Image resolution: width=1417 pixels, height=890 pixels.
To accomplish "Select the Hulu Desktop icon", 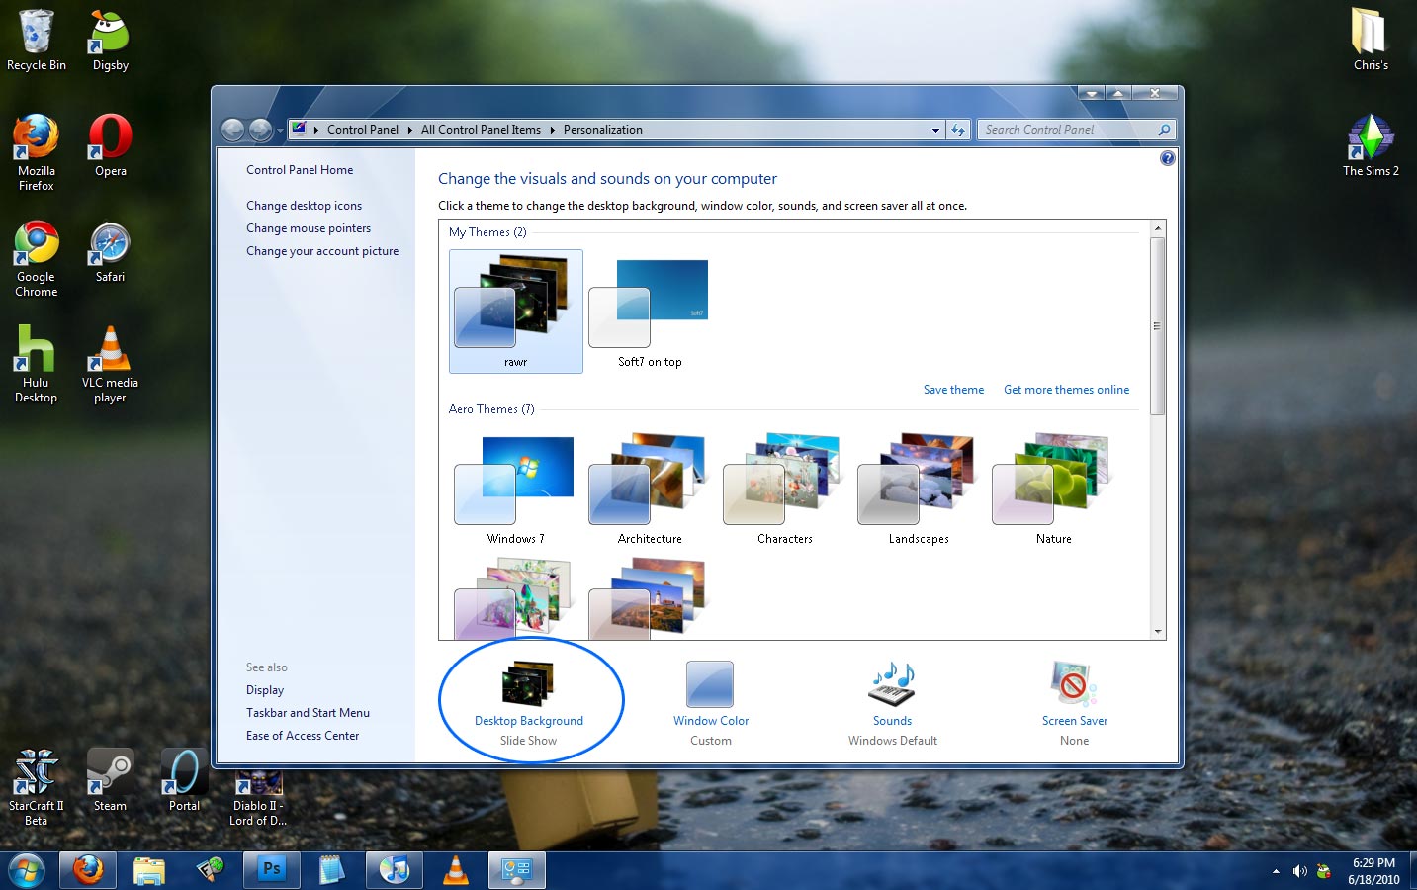I will click(x=36, y=365).
